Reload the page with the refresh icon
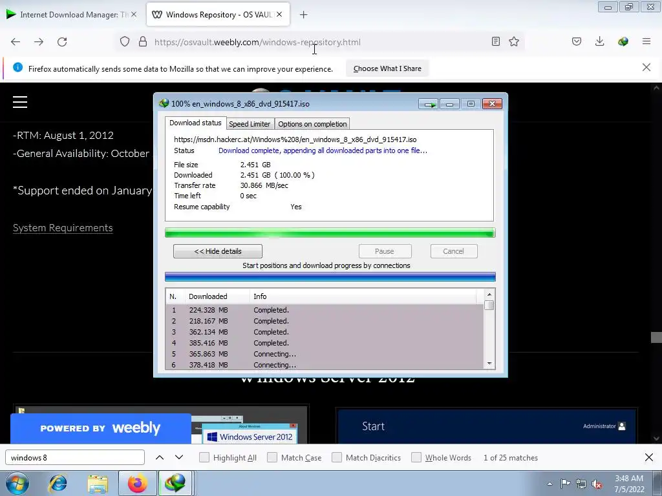The width and height of the screenshot is (662, 496). (62, 42)
